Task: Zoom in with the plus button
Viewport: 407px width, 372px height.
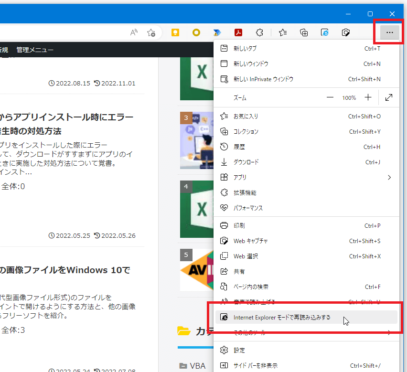Action: click(368, 97)
